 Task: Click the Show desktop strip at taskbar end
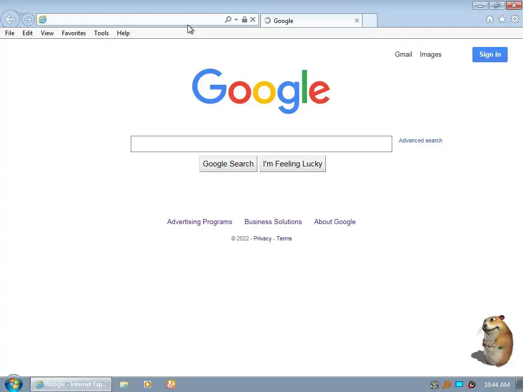pos(519,385)
